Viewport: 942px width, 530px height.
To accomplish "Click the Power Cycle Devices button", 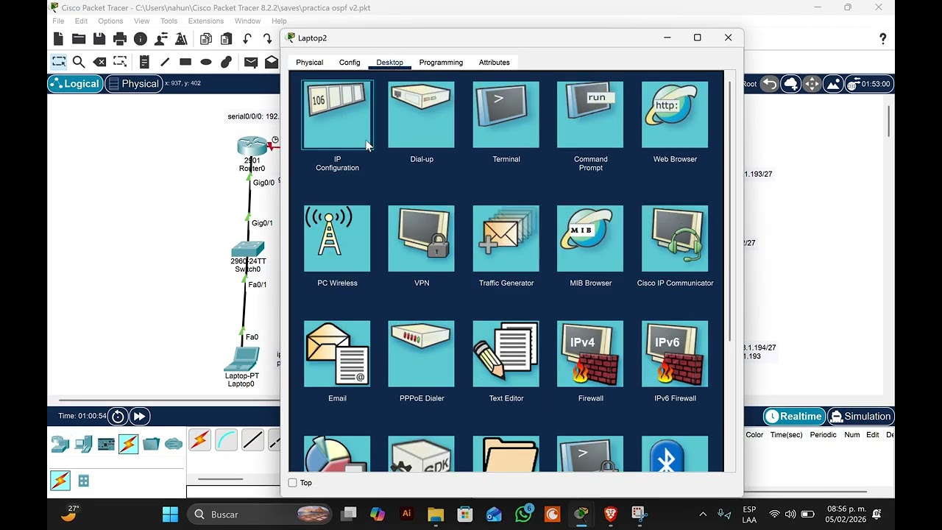I will 118,417.
